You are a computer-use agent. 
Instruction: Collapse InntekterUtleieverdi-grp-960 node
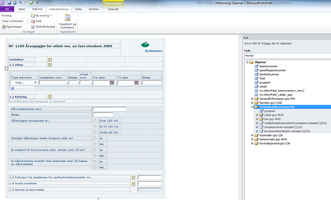[252, 107]
